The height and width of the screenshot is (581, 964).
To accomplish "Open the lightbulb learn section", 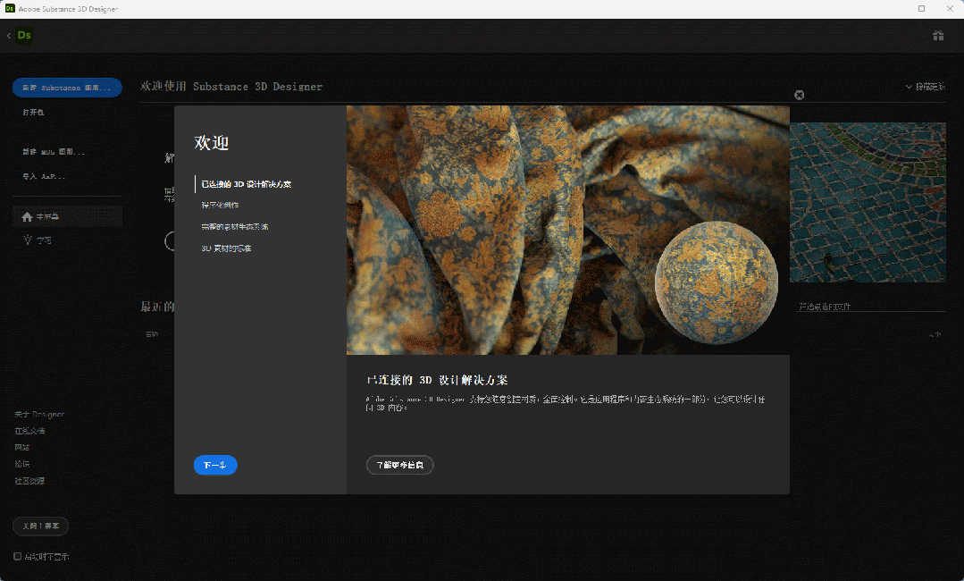I will [x=28, y=240].
